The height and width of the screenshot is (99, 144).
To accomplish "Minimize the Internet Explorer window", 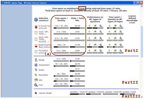I will click(x=135, y=3).
